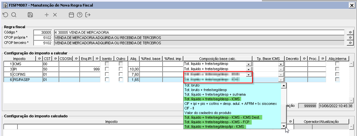The width and height of the screenshot is (357, 136).
Task: Expand Composição base calc. dropdown for IPI
Action: (249, 69)
